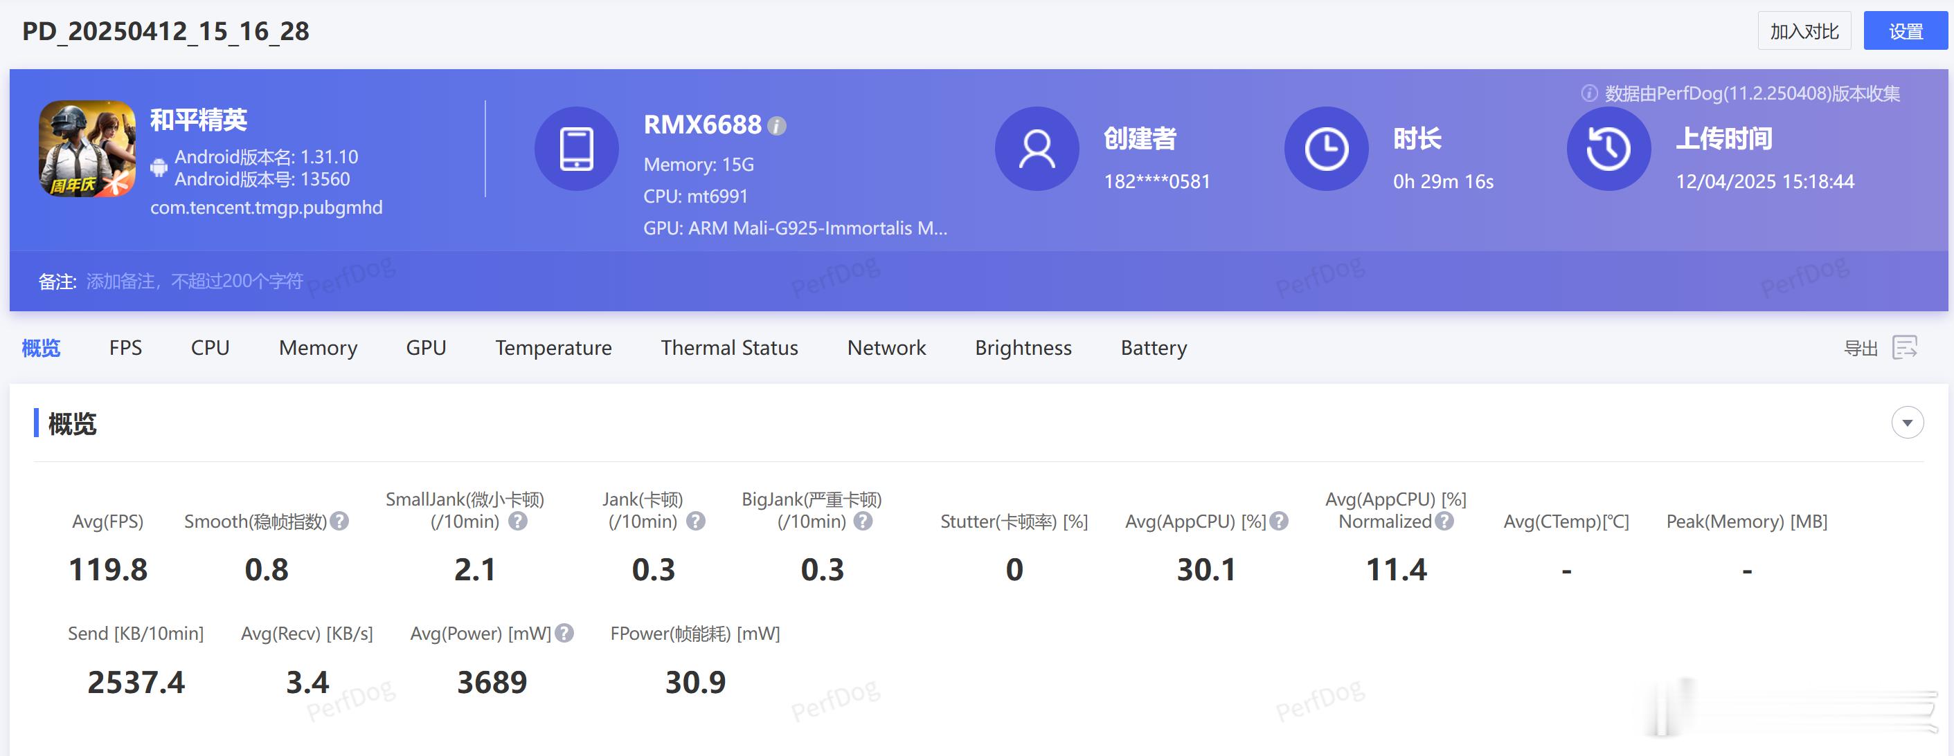Image resolution: width=1954 pixels, height=756 pixels.
Task: Click the creator user profile icon
Action: point(1037,149)
